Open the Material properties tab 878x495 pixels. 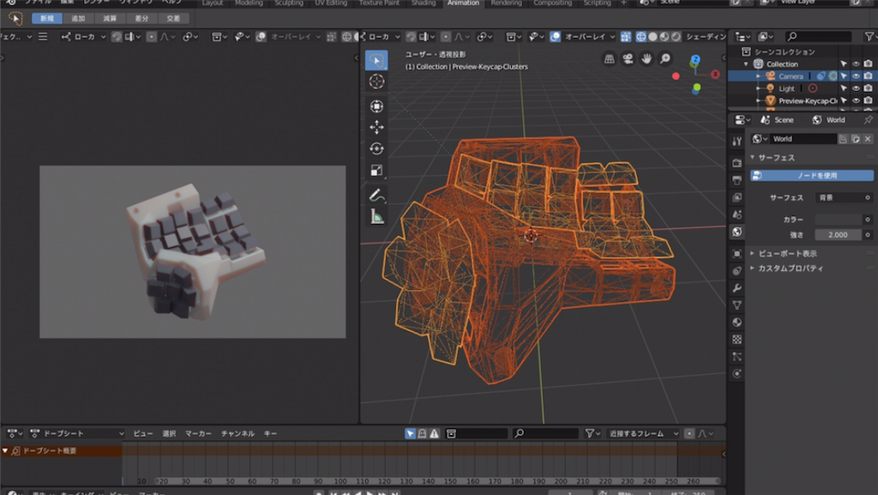(737, 323)
